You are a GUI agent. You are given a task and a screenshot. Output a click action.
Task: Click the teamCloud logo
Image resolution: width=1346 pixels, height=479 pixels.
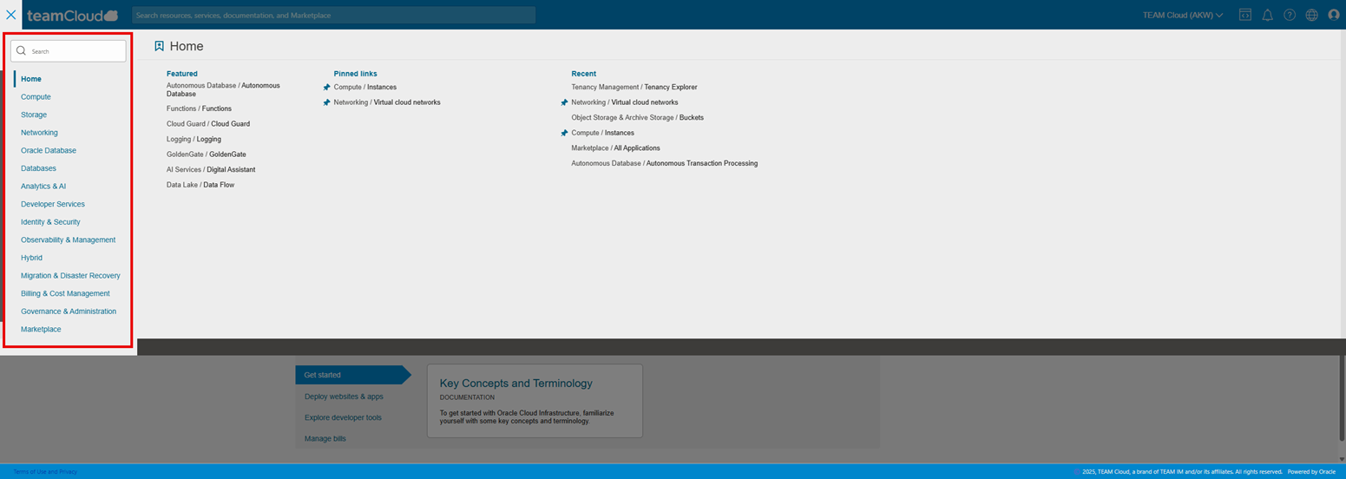click(x=72, y=15)
